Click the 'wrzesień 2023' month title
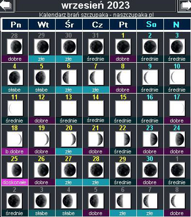This screenshot has width=191, height=217. 96,5
